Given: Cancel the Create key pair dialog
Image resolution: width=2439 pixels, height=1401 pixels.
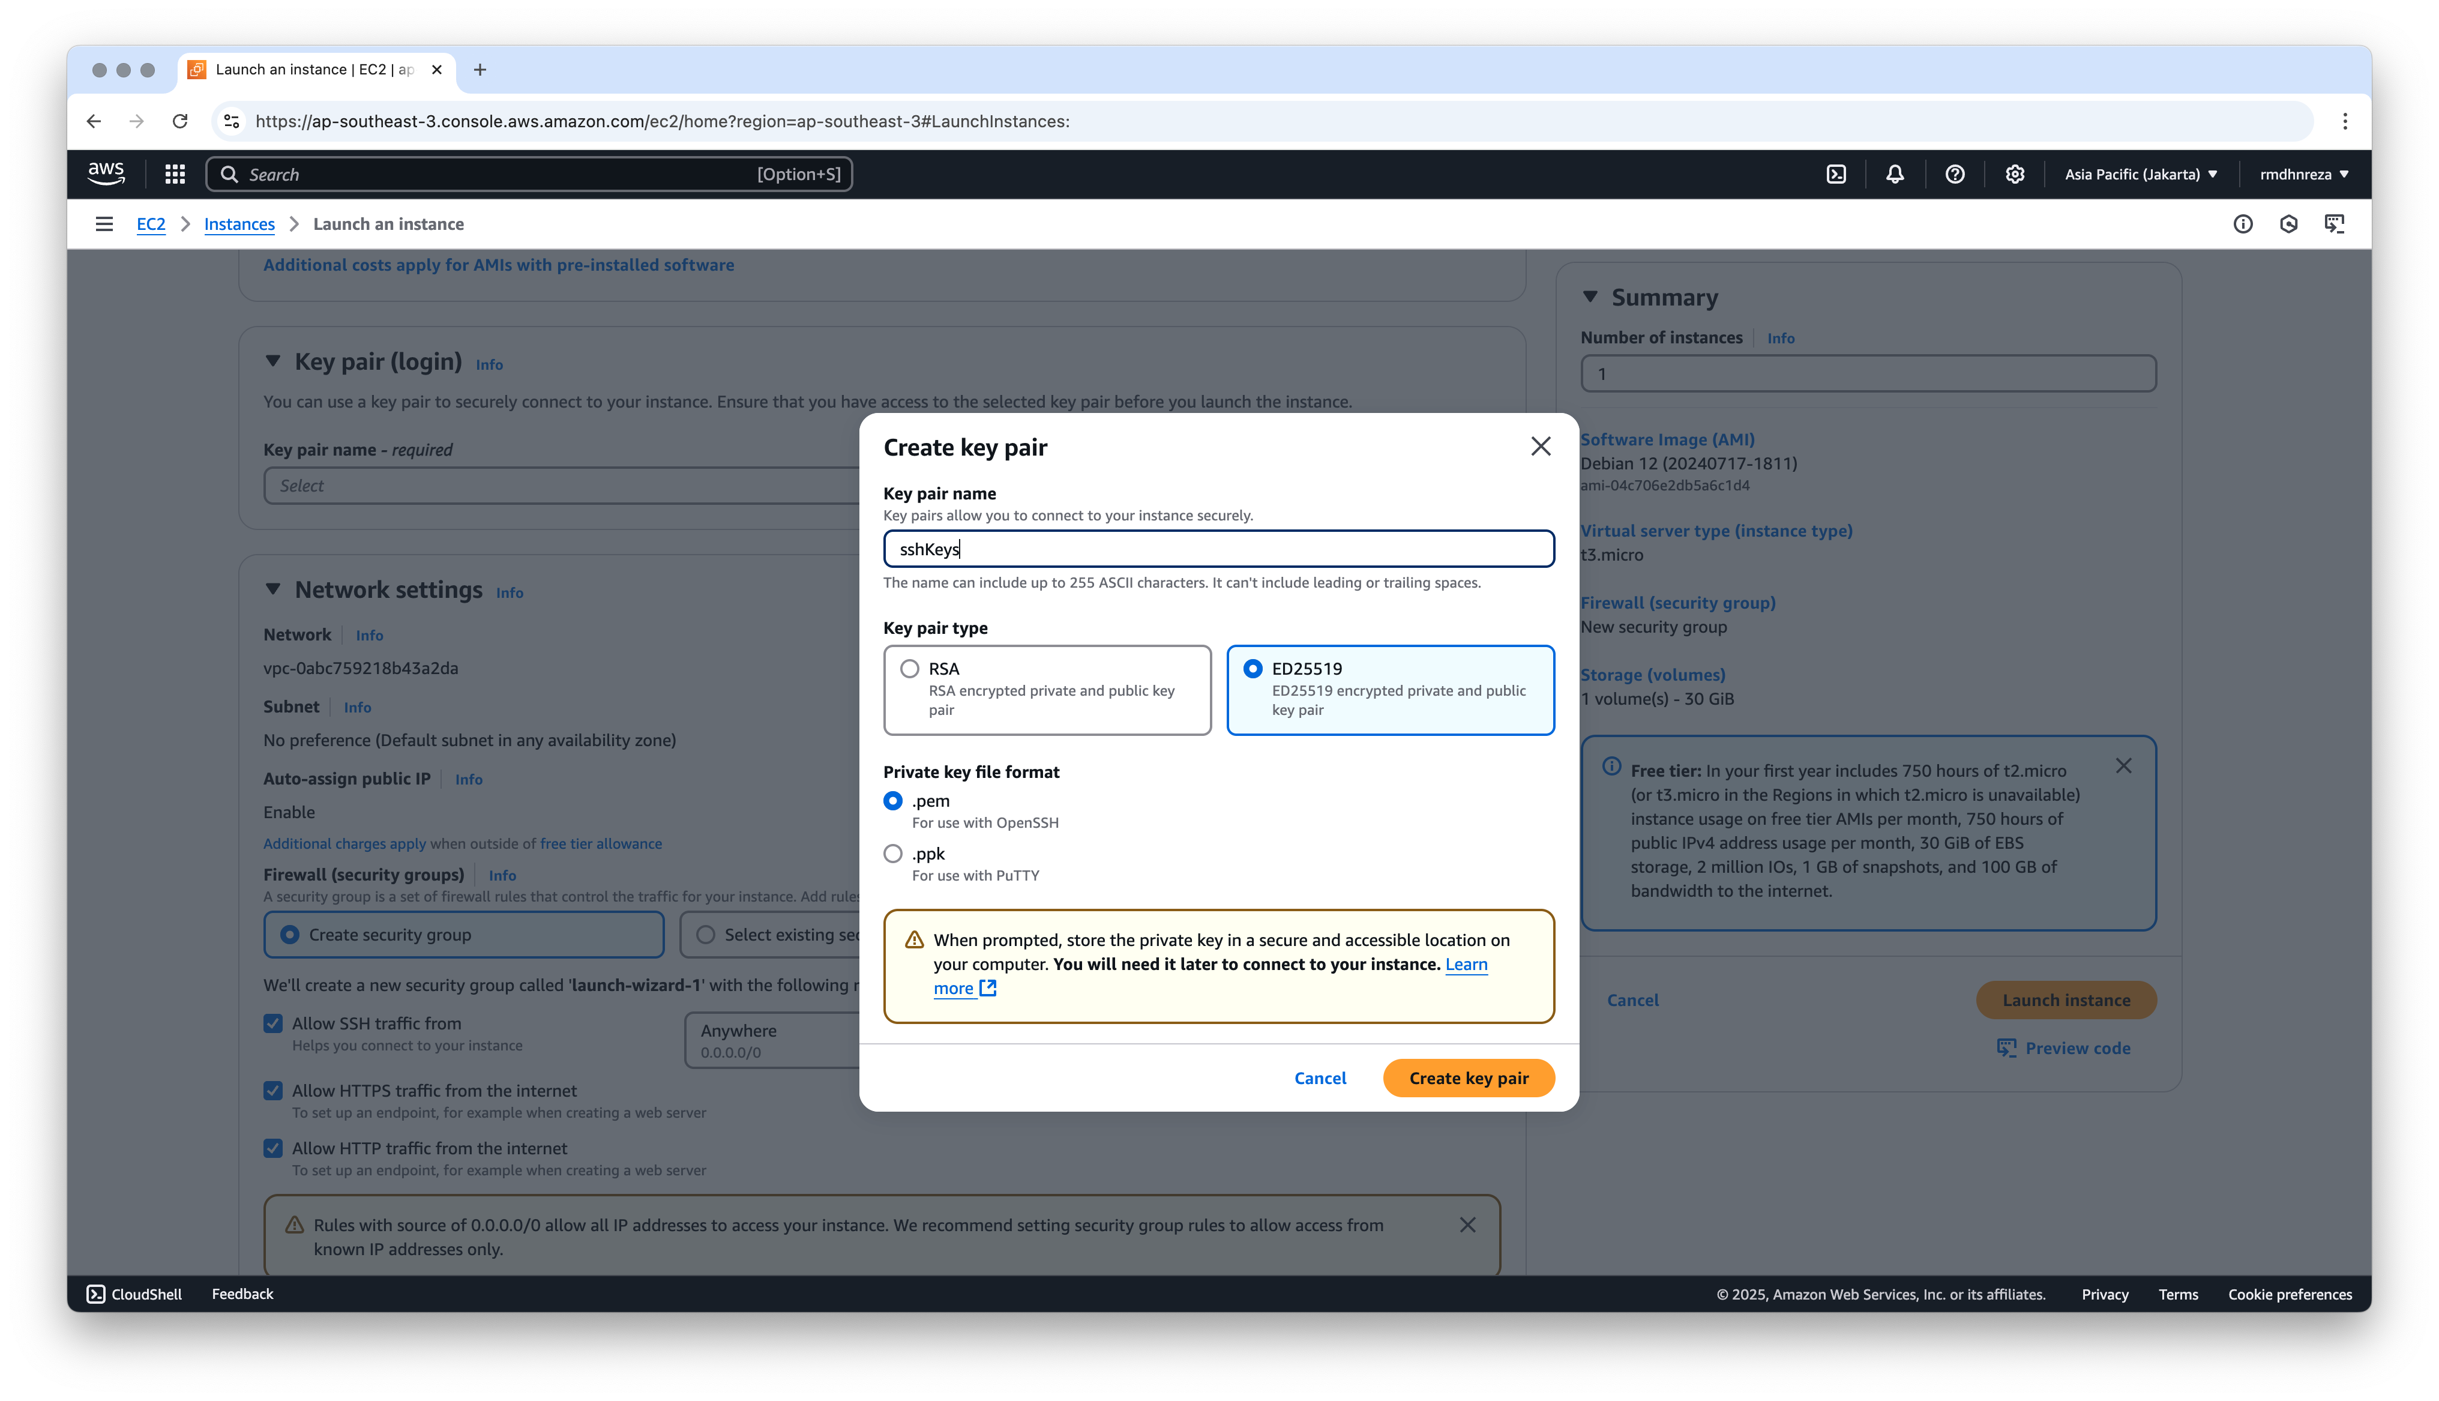Looking at the screenshot, I should tap(1320, 1077).
